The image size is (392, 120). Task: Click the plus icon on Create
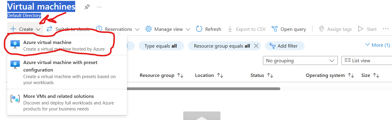click(x=13, y=29)
